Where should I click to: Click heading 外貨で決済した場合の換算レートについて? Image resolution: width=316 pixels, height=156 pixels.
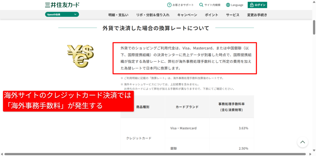coord(156,28)
